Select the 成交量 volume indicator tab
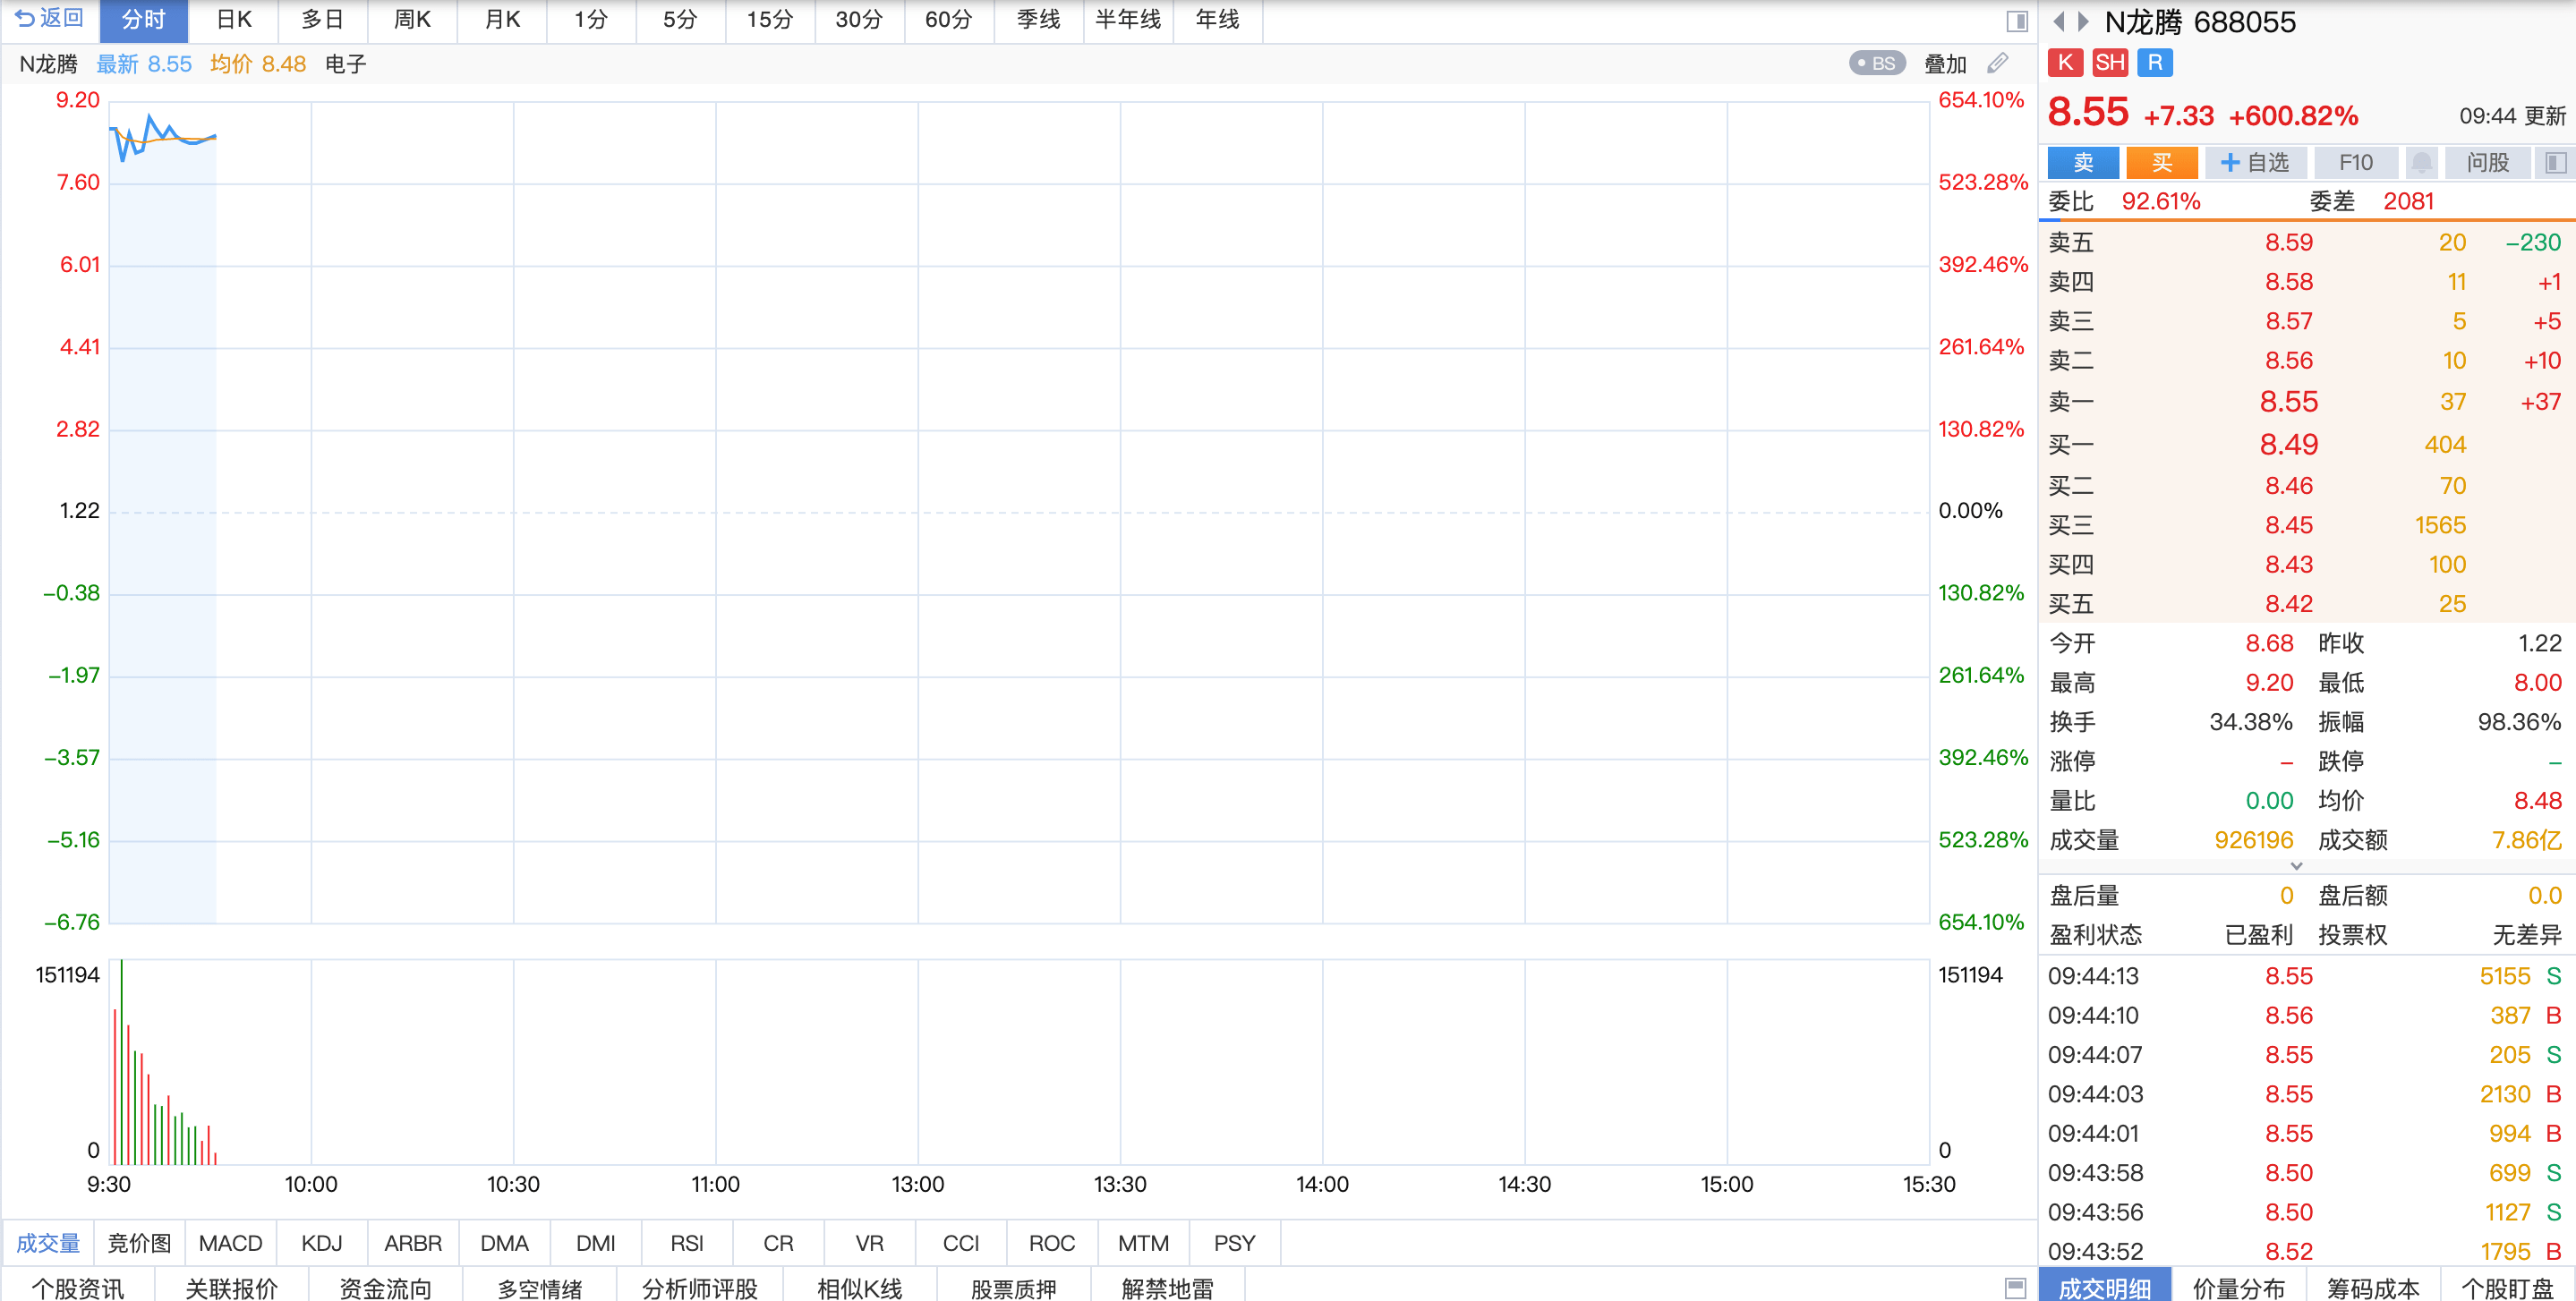 pos(48,1243)
